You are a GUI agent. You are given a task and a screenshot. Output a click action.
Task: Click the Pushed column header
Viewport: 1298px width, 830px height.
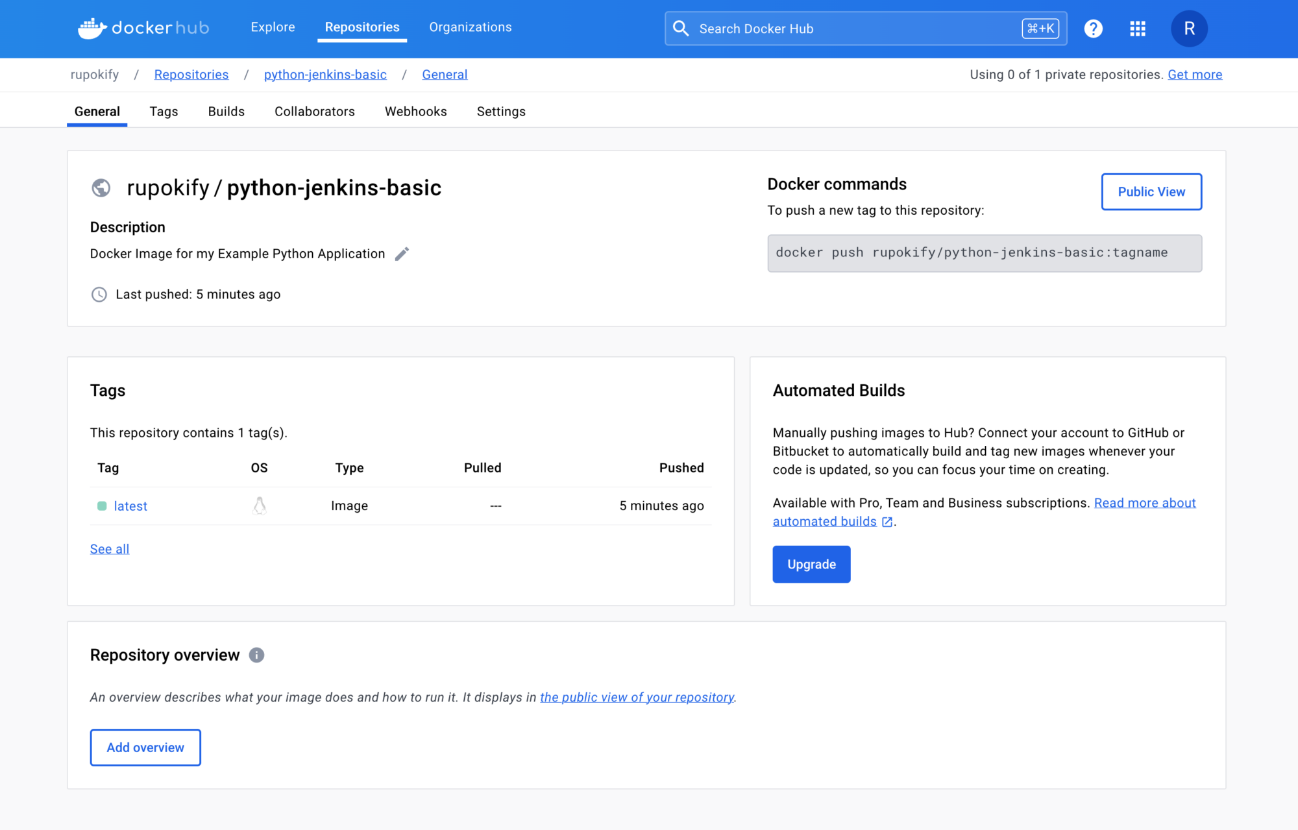click(681, 468)
